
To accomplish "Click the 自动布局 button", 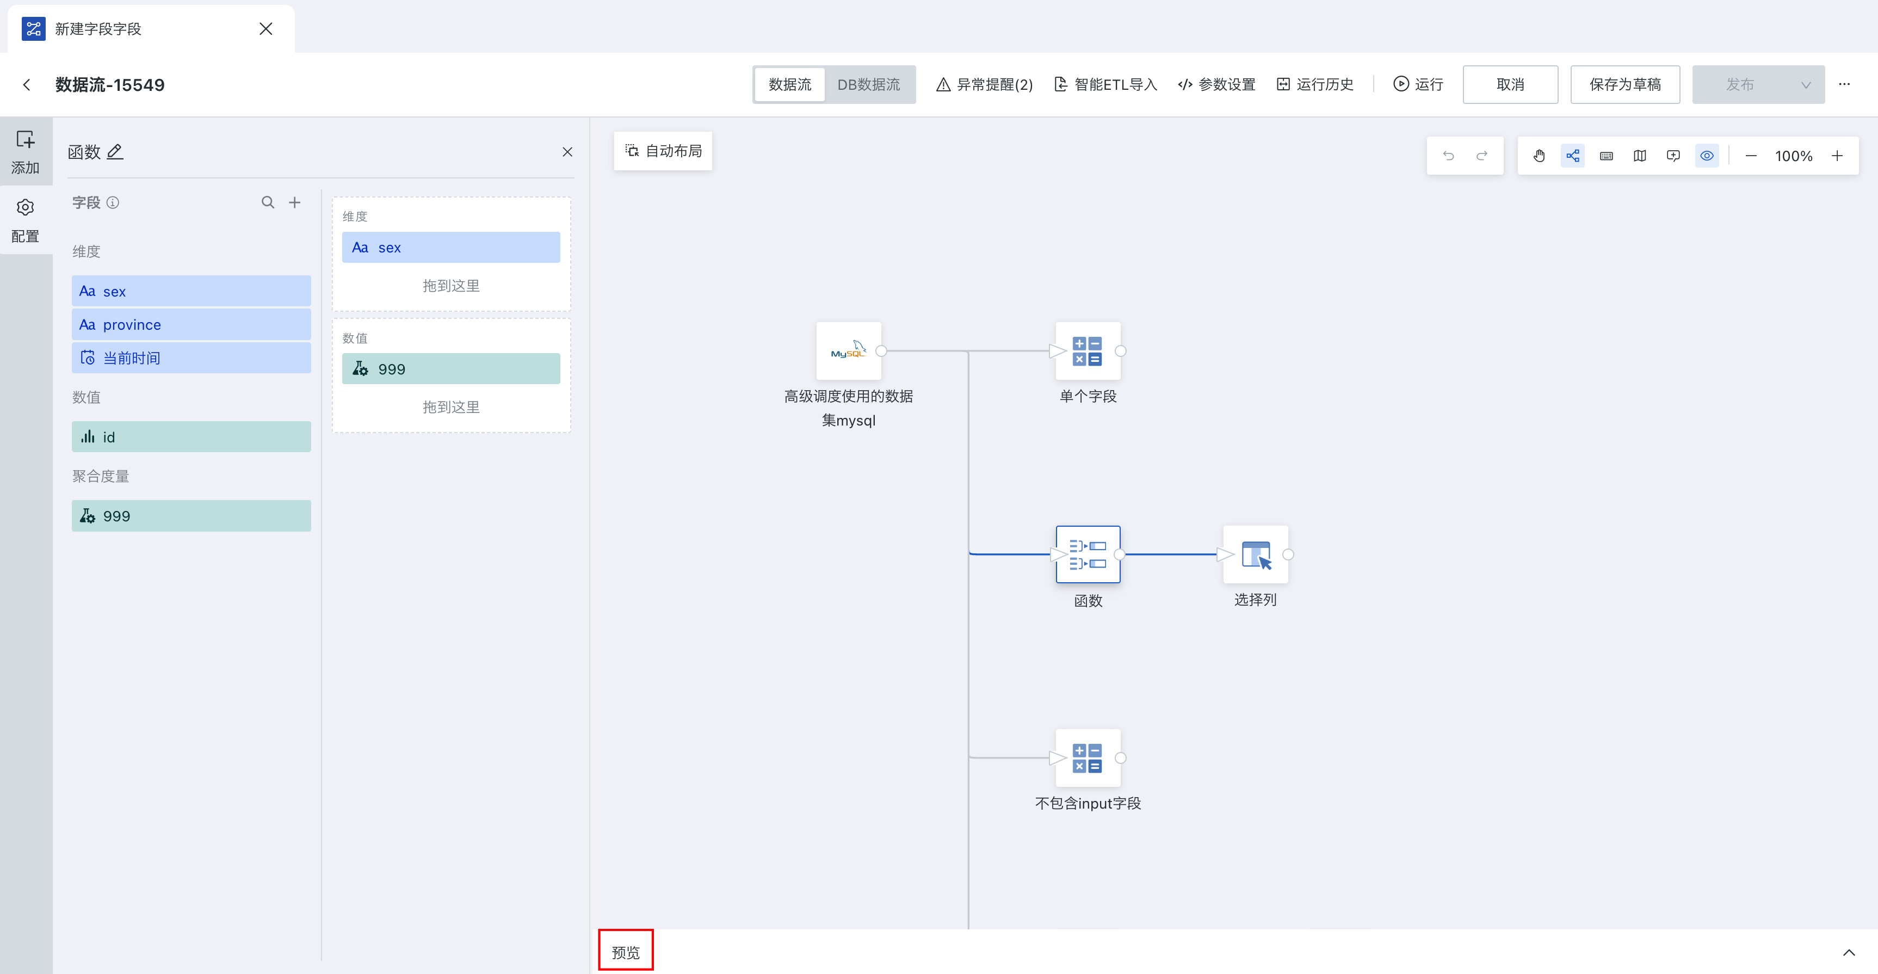I will [663, 151].
